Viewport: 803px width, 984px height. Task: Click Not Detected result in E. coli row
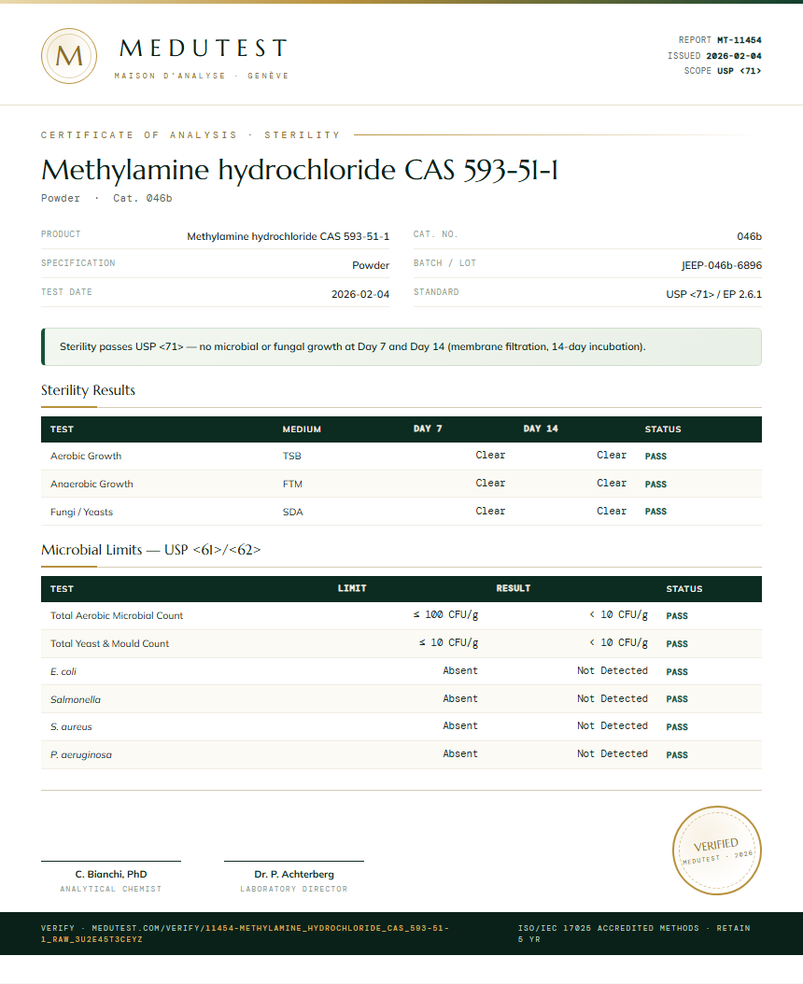click(613, 670)
